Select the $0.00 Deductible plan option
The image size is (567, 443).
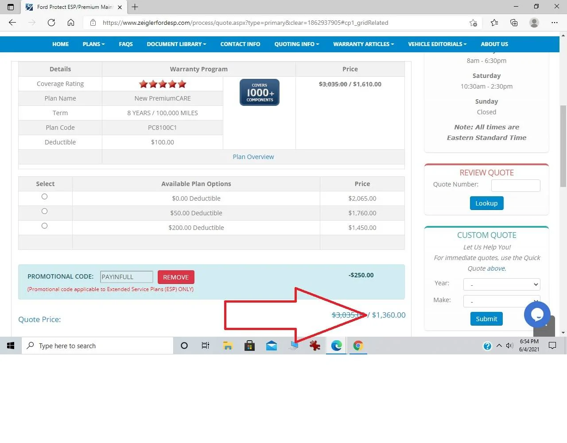[x=44, y=197]
